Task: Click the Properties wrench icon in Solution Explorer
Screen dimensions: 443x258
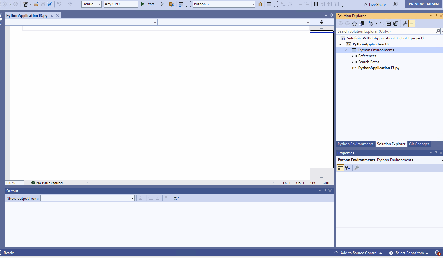Action: point(405,23)
